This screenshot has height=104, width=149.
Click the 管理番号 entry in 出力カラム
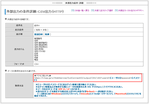coord(38,39)
